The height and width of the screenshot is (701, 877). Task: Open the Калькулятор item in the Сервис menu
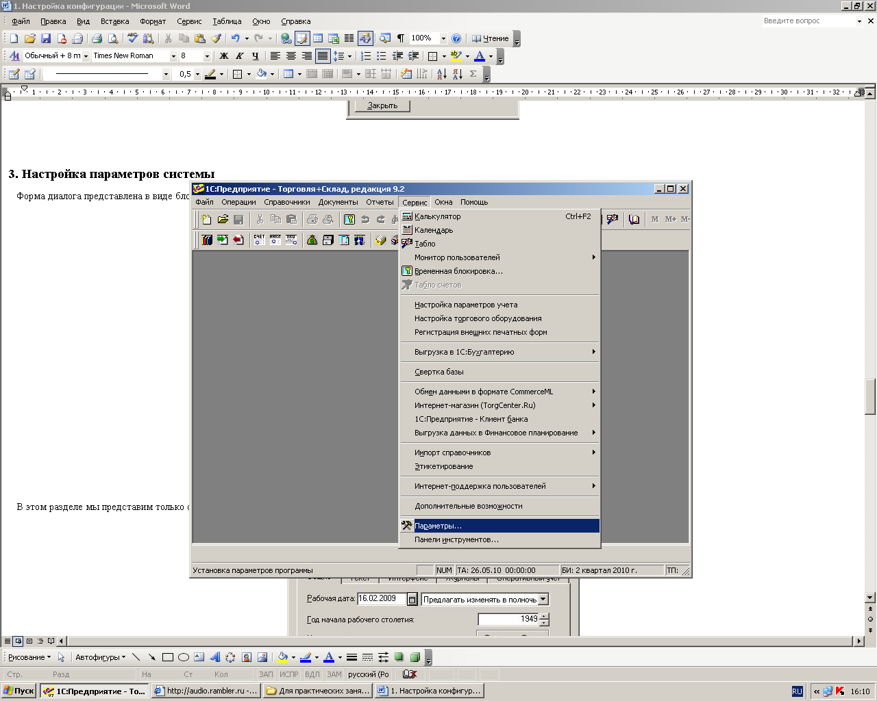[499, 216]
